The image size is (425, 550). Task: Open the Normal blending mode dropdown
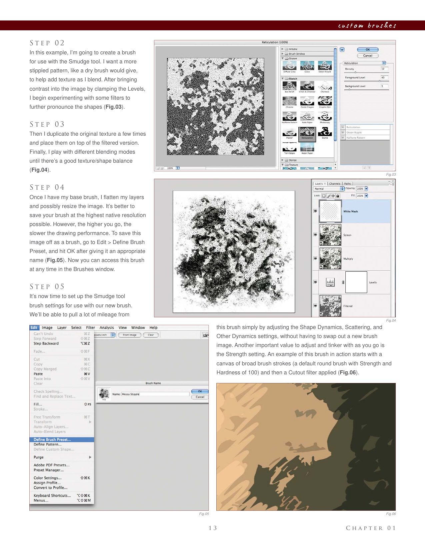pyautogui.click(x=329, y=189)
